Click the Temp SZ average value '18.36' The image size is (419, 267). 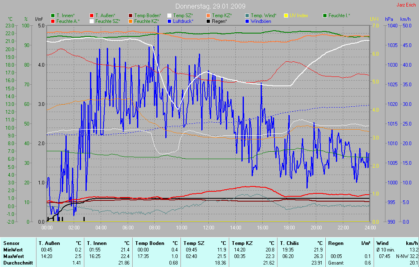pos(221,263)
